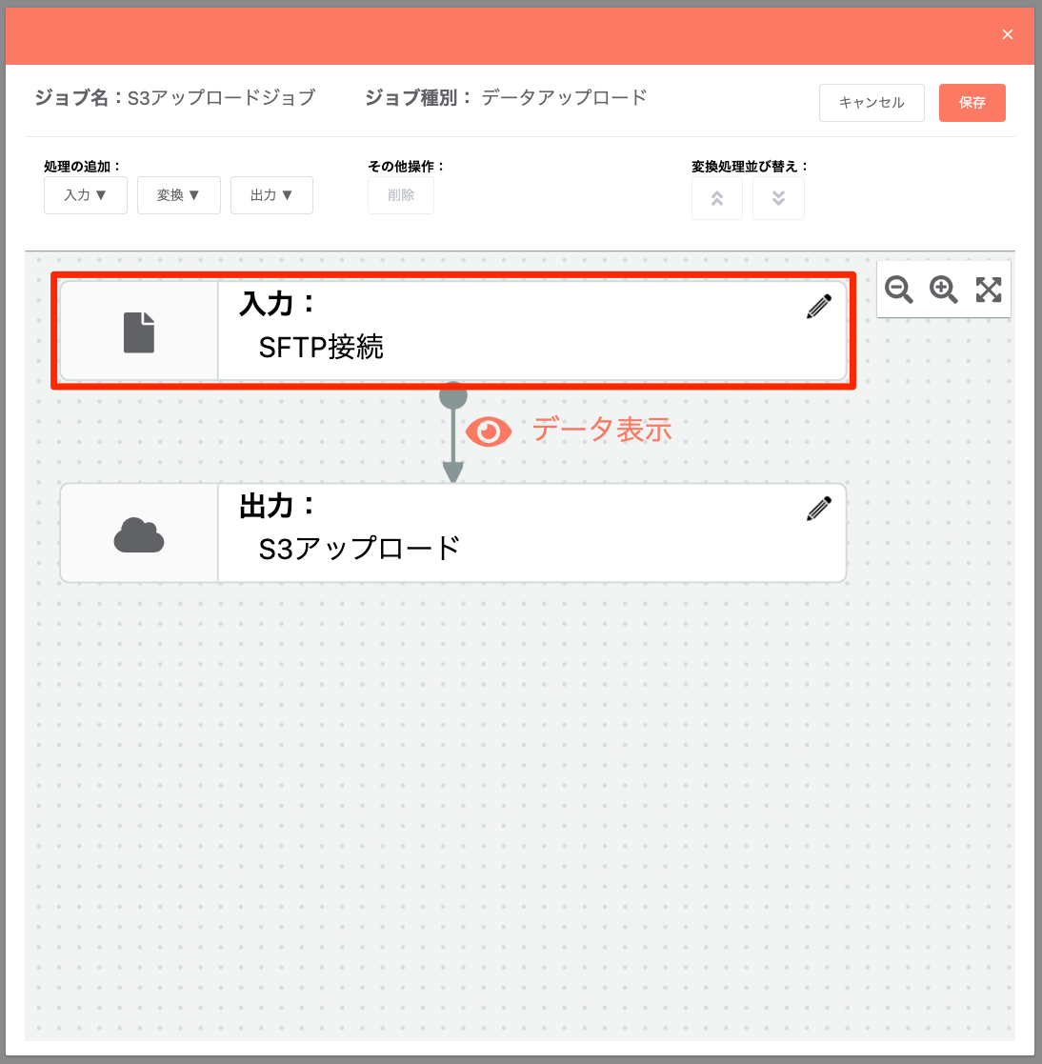
Task: Edit the SFTP接続 input node via pencil
Action: click(819, 307)
